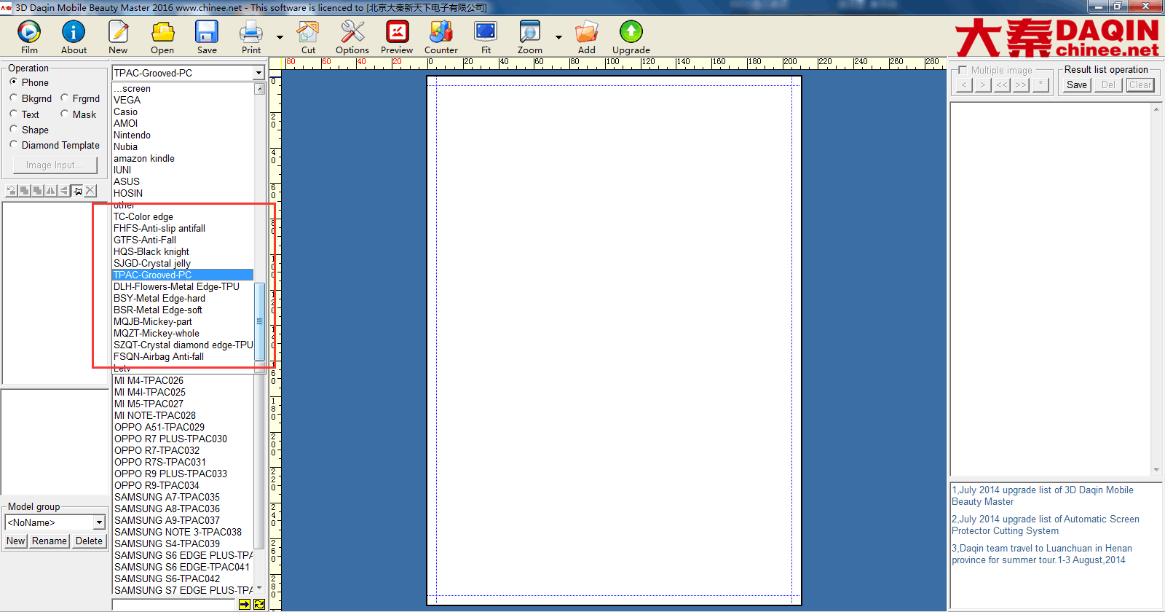Screen dimensions: 1165x612
Task: Open July 2014 3D Daqin upgrade list link
Action: (1043, 495)
